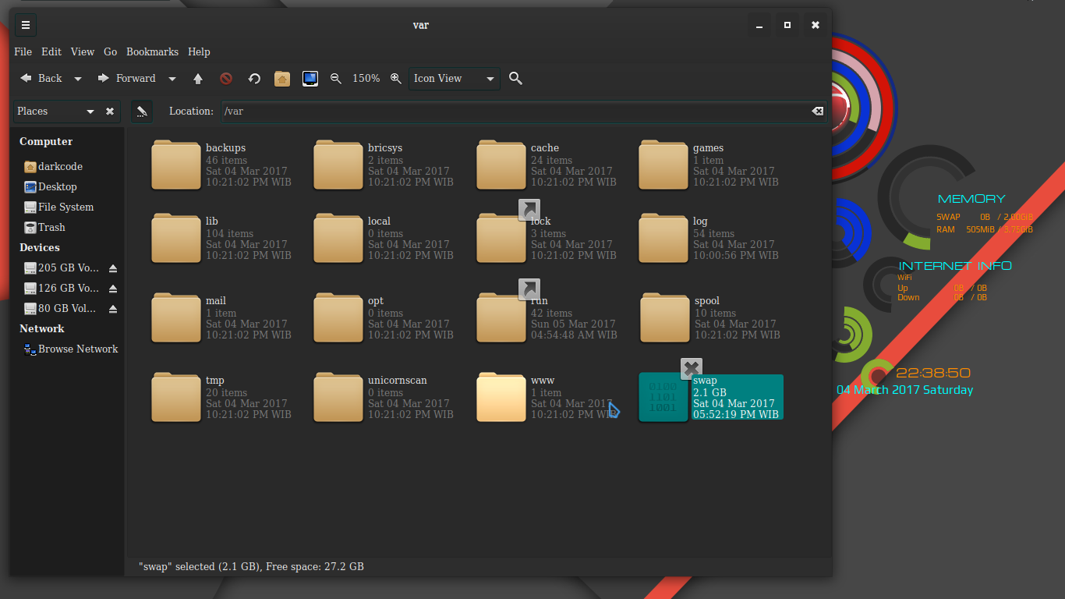Eject the 80 GB volume
Image resolution: width=1065 pixels, height=599 pixels.
click(113, 309)
